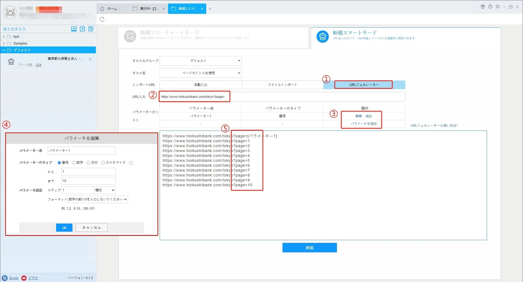Click ok in the parameter edit dialog
The height and width of the screenshot is (282, 523).
(64, 228)
